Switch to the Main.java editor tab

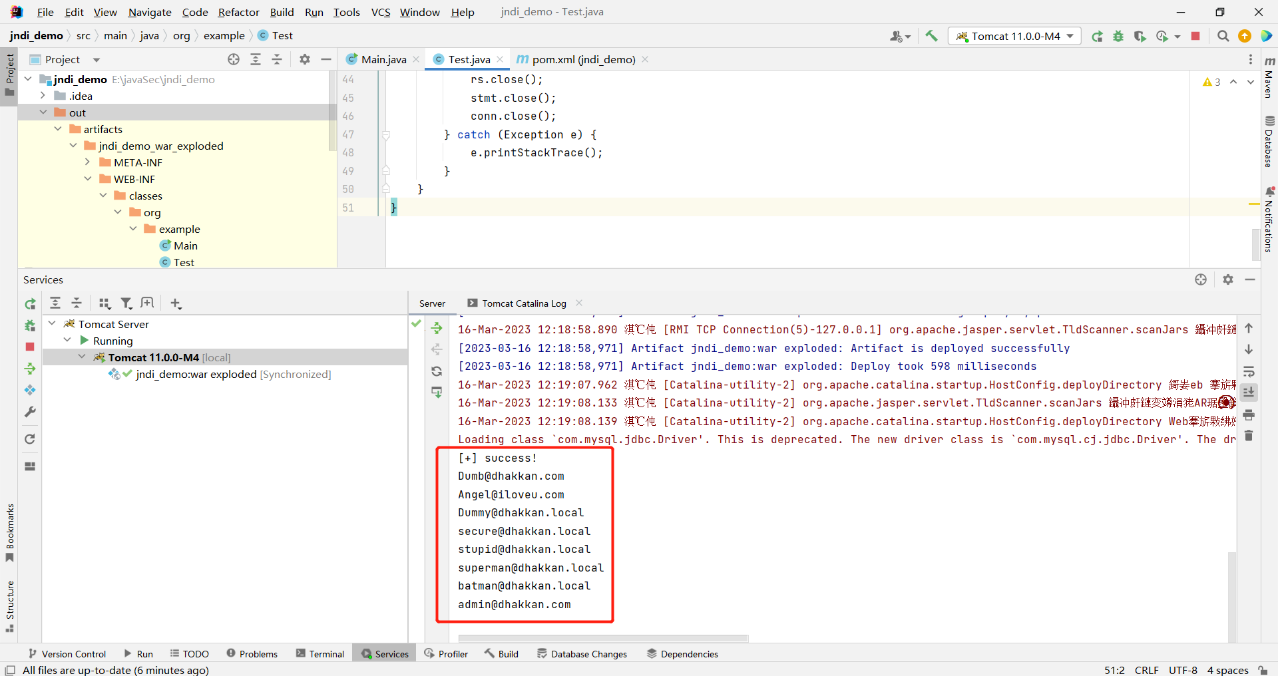(x=383, y=59)
